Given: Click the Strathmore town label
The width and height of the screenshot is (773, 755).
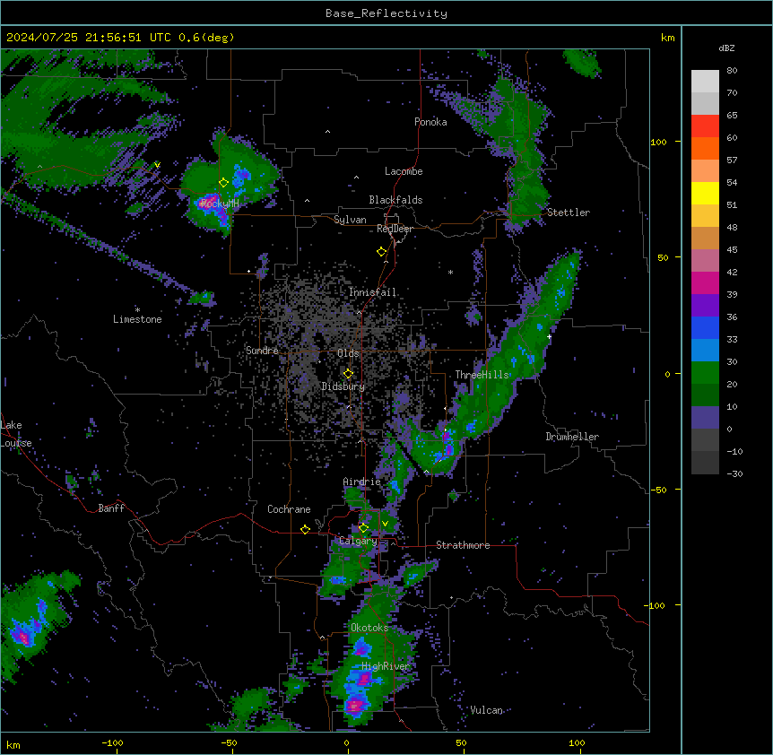Looking at the screenshot, I should 463,545.
